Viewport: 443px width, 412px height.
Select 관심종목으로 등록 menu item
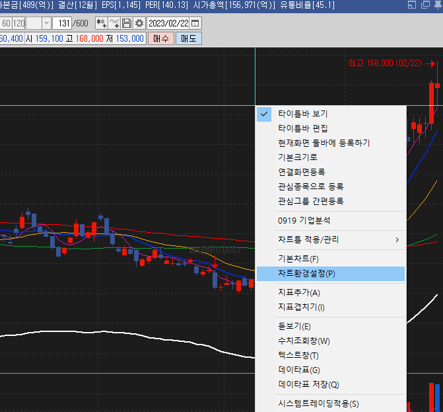coord(331,186)
